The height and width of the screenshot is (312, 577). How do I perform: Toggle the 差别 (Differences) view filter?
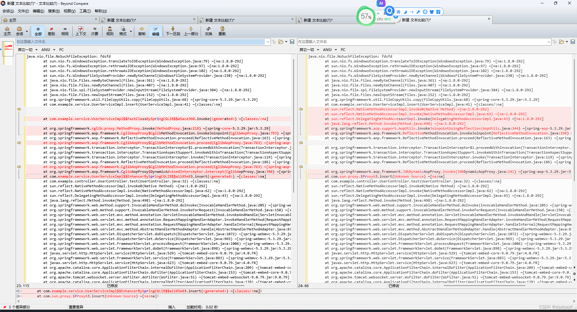pos(51,31)
